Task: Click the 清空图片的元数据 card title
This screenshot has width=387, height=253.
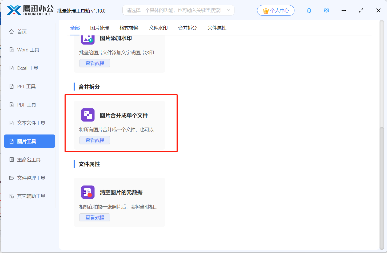Action: (x=121, y=192)
